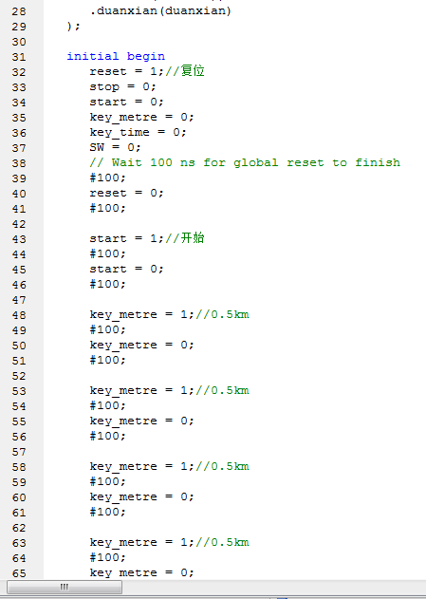The image size is (426, 599).
Task: Click the 'reset = 0;' statement on line 40
Action: (127, 193)
